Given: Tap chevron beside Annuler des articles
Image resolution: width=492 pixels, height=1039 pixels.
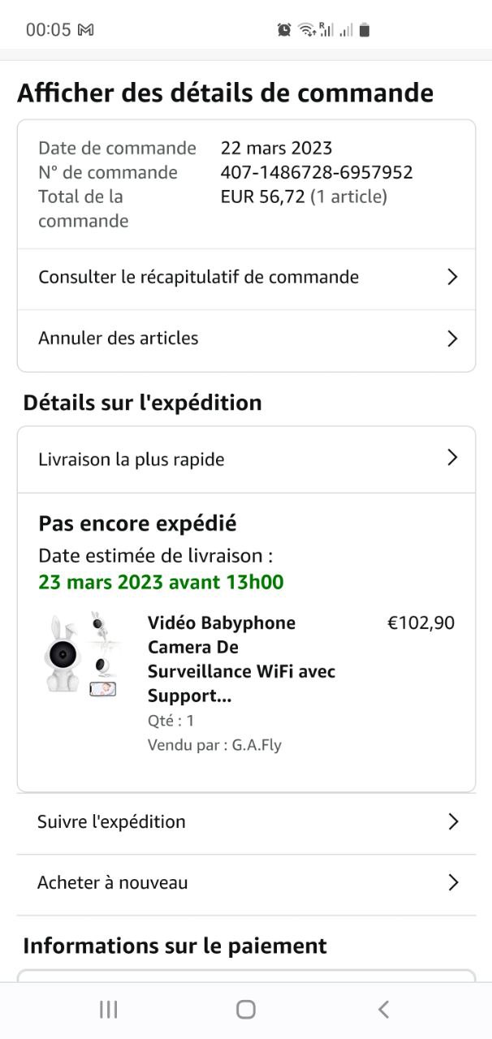Looking at the screenshot, I should pyautogui.click(x=452, y=338).
